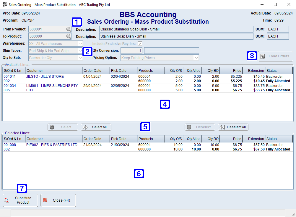Open the Ship Types dropdown

(80, 51)
